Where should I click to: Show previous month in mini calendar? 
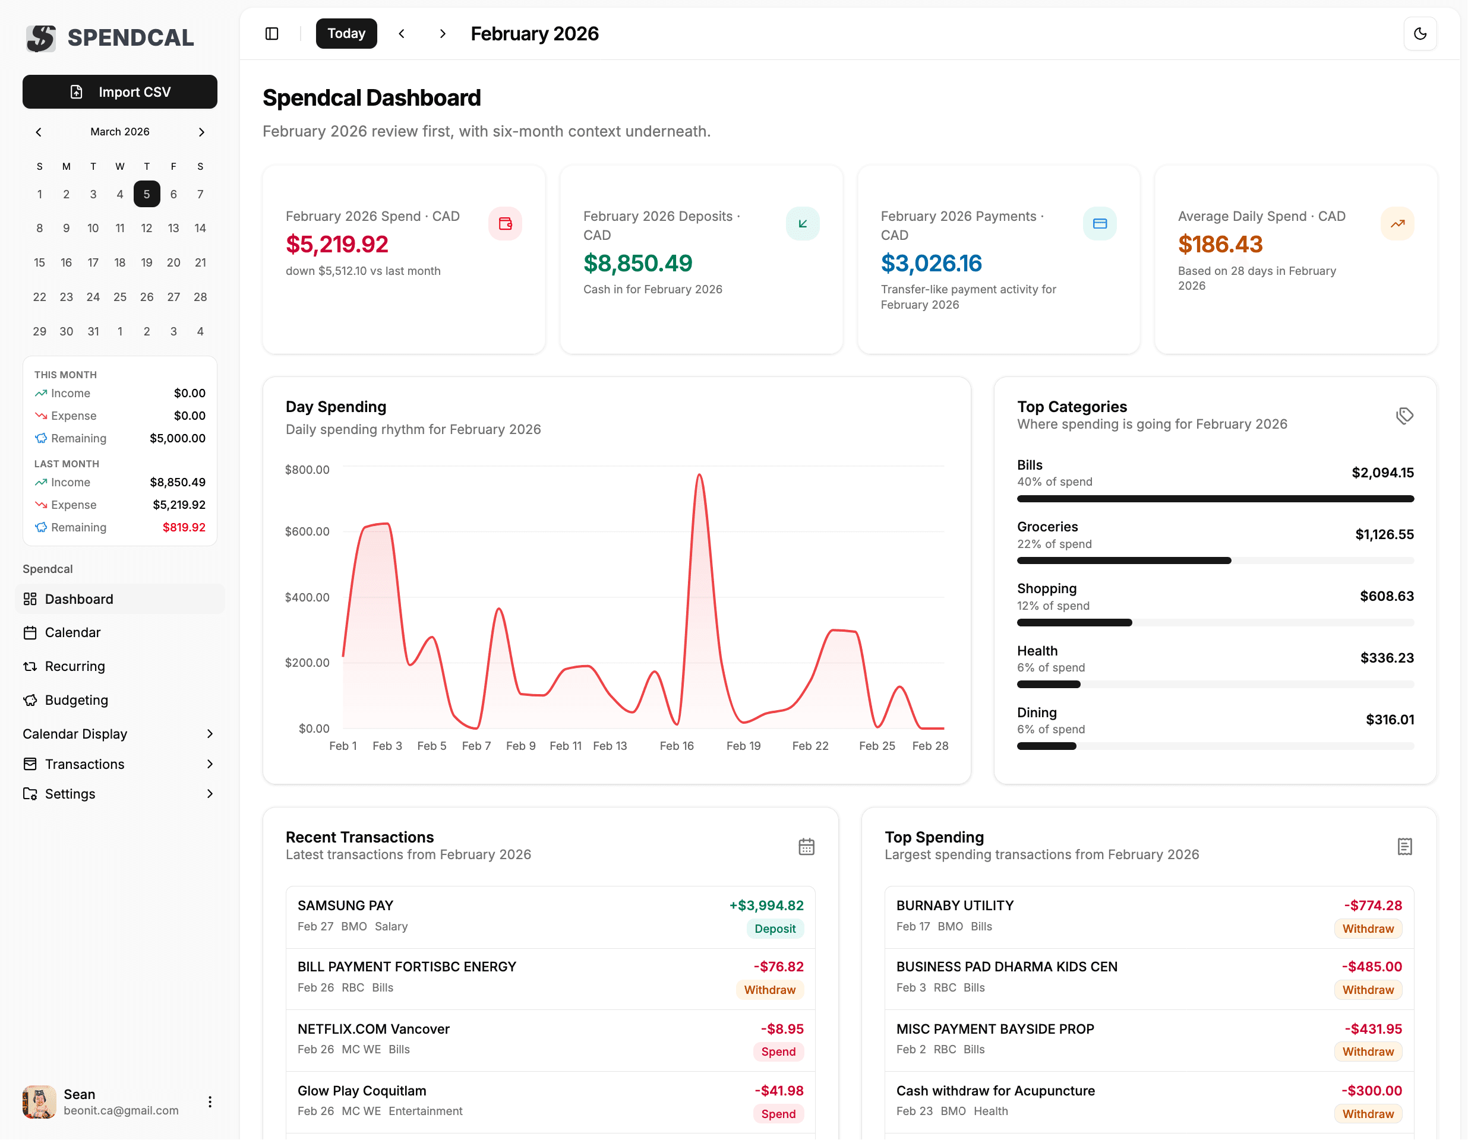click(38, 132)
